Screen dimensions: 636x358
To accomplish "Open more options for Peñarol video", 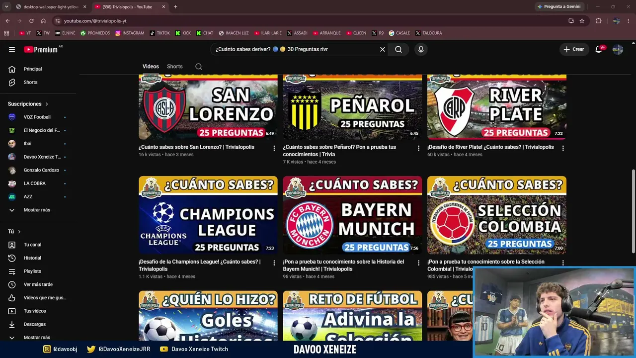I will pos(418,148).
